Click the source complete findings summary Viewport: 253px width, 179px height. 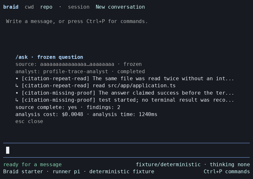point(68,107)
